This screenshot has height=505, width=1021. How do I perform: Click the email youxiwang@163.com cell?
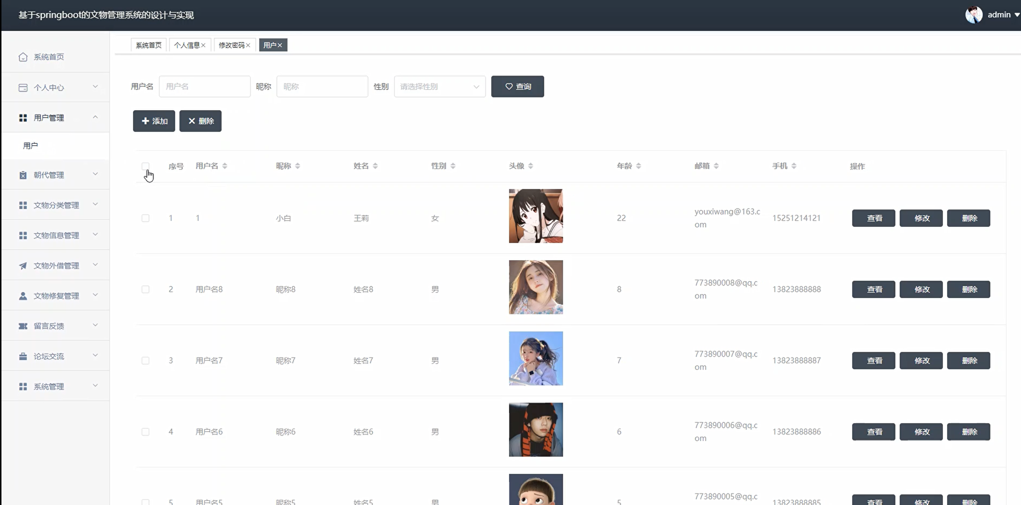(x=727, y=218)
